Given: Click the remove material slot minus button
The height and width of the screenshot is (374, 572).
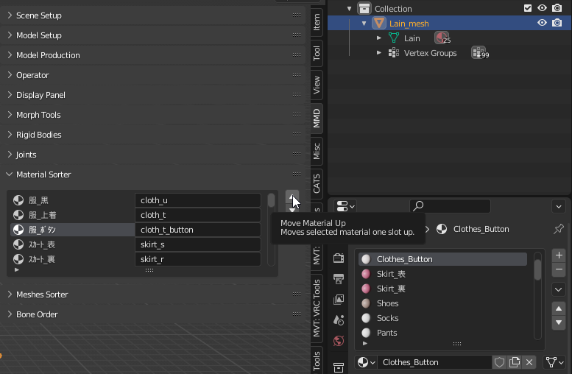Looking at the screenshot, I should [559, 269].
